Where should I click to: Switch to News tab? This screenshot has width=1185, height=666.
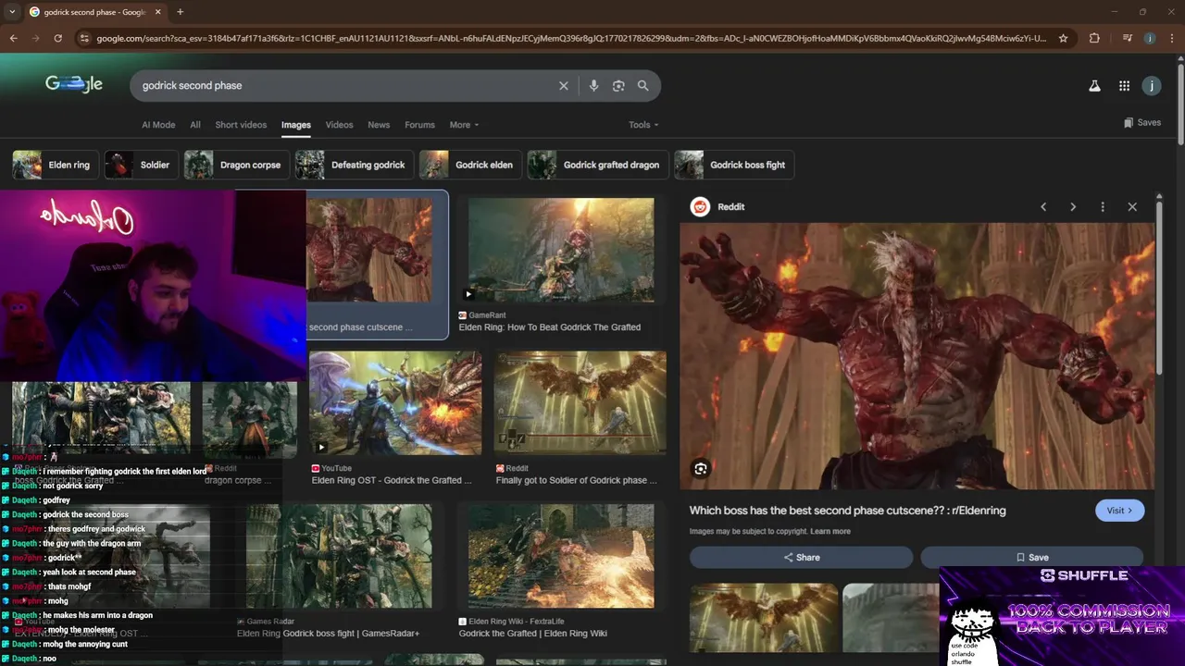379,125
